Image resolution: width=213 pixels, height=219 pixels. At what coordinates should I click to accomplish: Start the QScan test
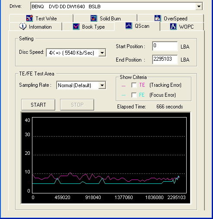pos(38,105)
